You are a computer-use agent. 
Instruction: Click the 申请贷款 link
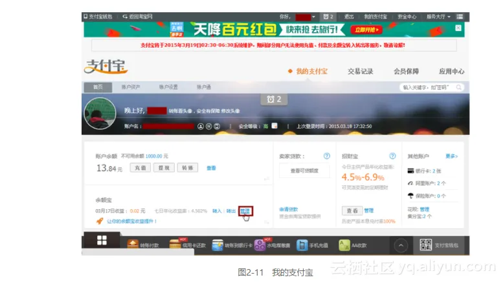288,210
